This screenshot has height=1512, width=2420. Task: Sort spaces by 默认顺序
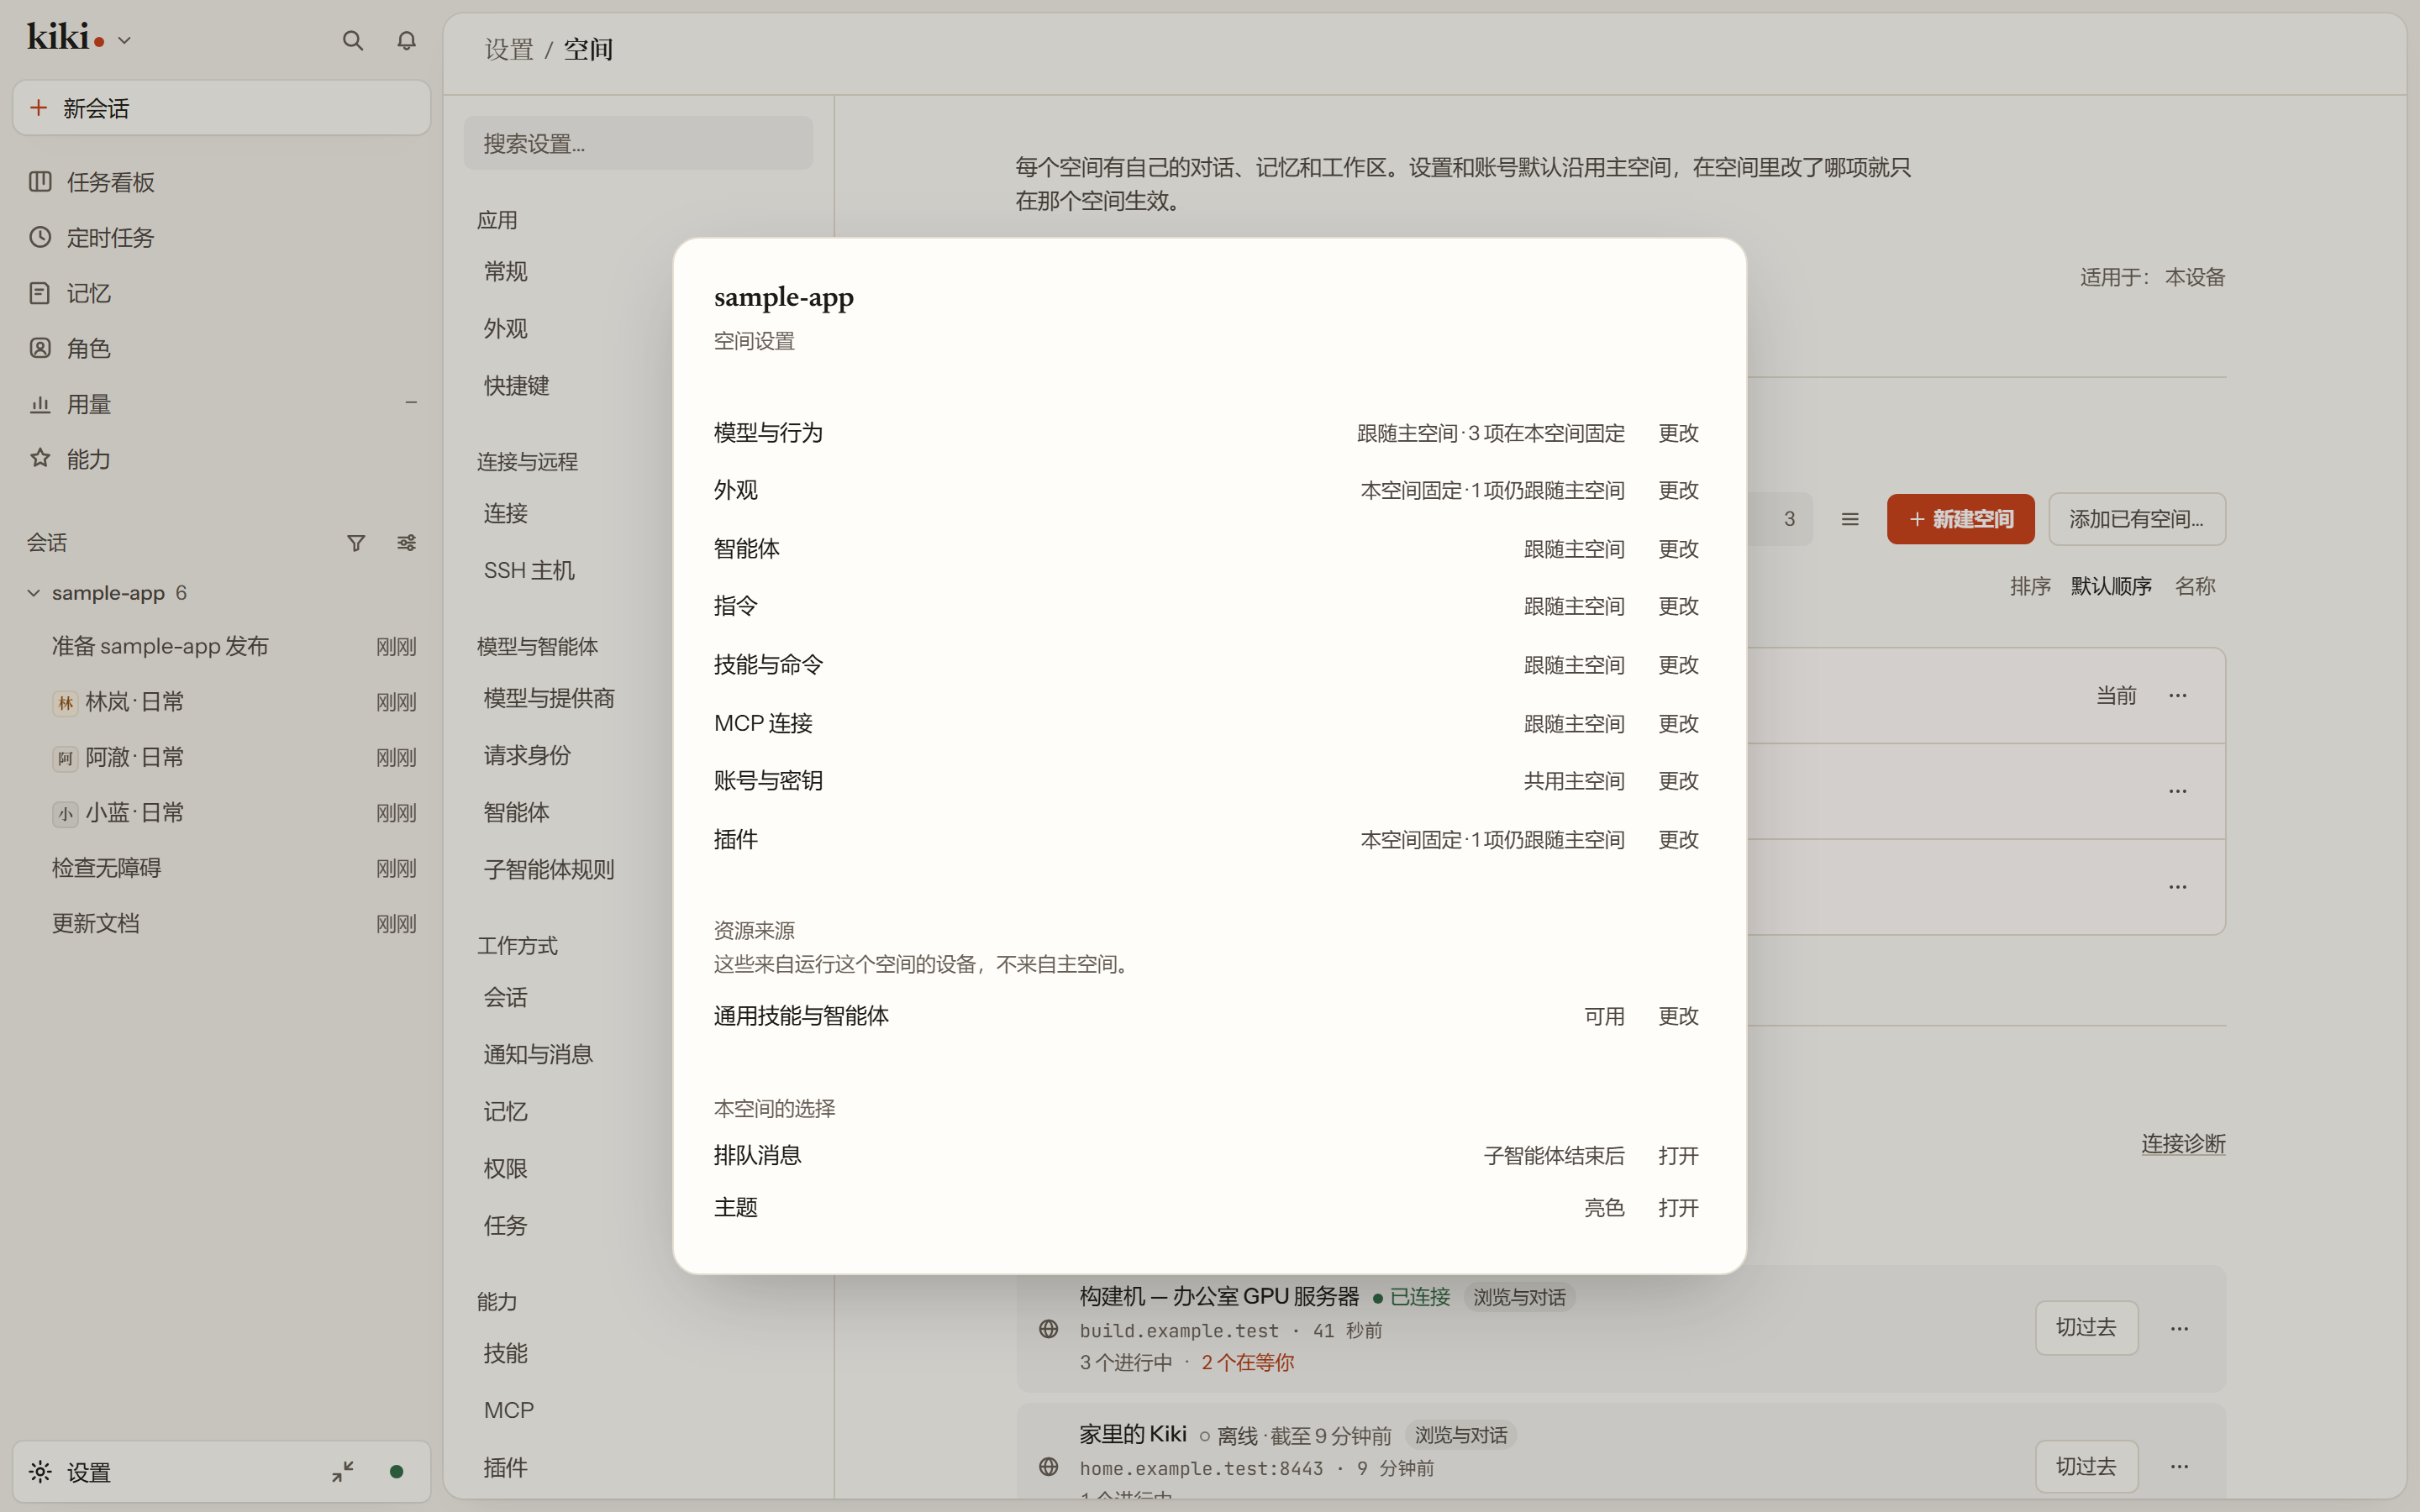[2111, 586]
